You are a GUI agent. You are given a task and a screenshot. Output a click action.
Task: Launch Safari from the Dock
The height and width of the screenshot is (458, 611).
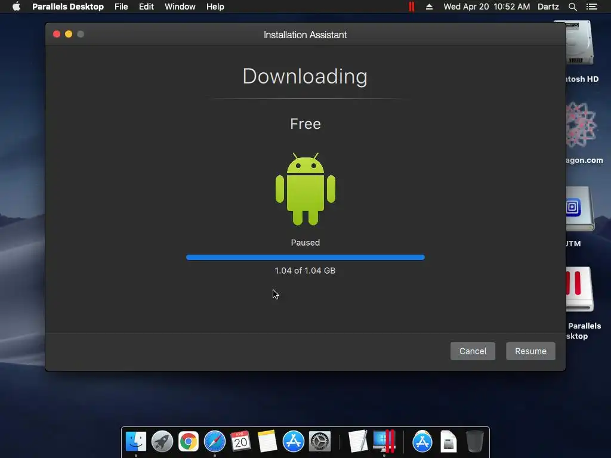coord(215,441)
